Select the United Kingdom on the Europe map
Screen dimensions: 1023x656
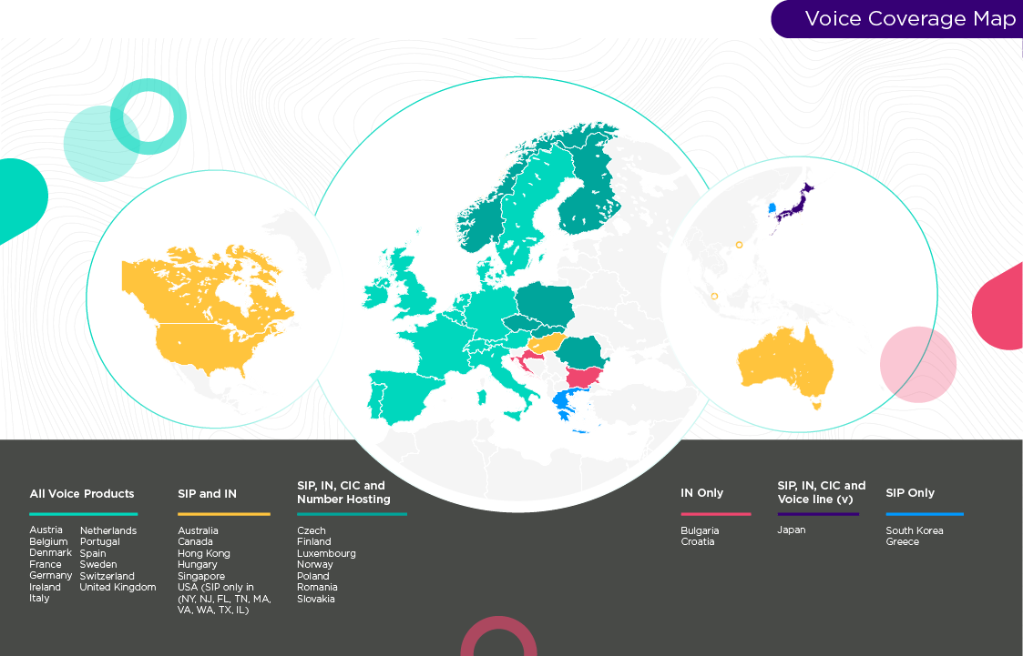[414, 282]
